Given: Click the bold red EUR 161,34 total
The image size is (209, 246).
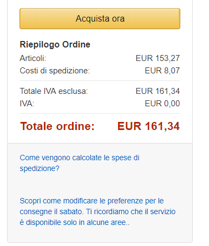Looking at the screenshot, I should [148, 126].
